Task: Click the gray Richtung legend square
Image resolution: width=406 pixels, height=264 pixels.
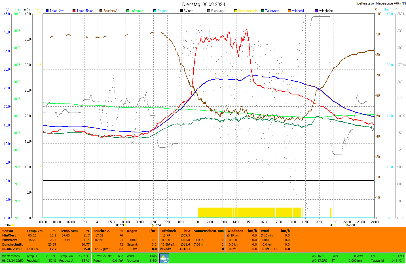Action: tap(209, 11)
